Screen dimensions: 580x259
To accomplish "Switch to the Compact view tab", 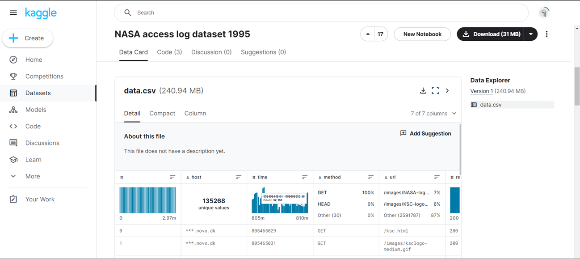I will click(x=162, y=114).
